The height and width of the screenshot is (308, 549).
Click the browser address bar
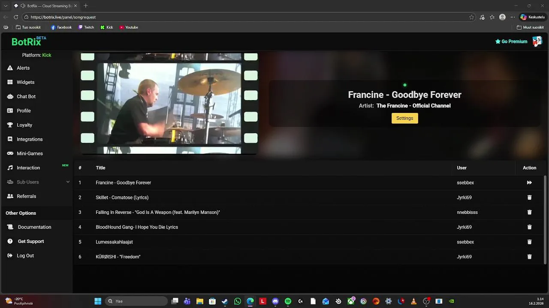click(x=249, y=17)
